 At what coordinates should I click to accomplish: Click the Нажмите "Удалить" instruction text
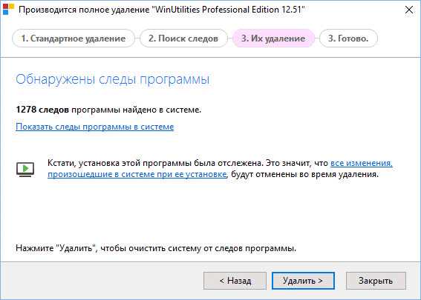point(156,248)
